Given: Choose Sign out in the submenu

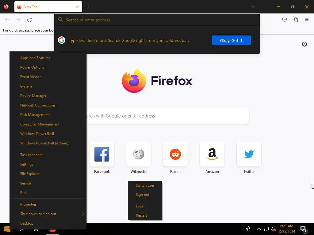Looking at the screenshot, I should (143, 195).
